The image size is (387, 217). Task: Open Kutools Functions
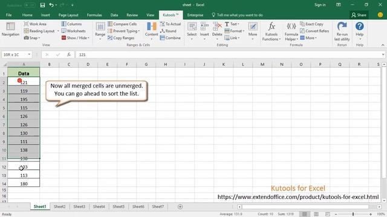pyautogui.click(x=272, y=31)
